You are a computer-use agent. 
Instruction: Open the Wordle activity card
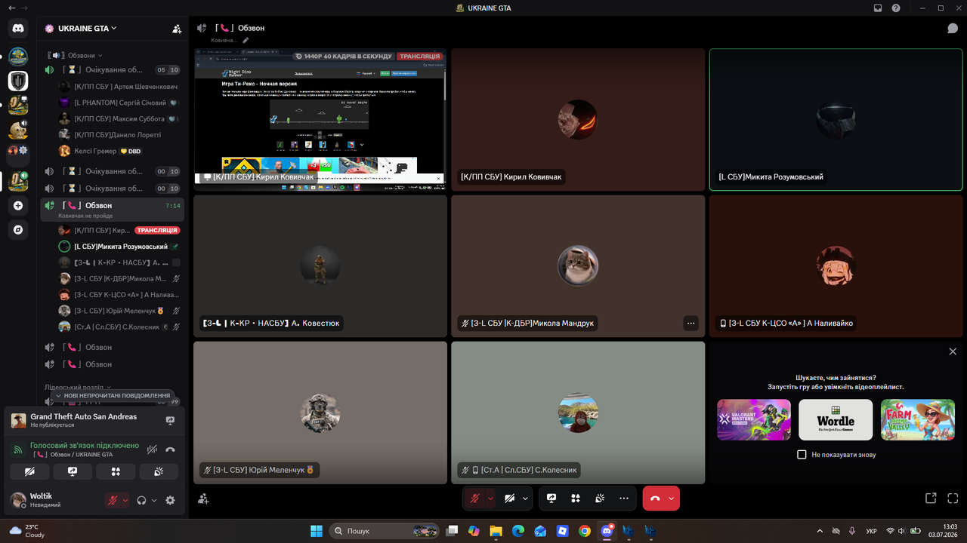(836, 419)
